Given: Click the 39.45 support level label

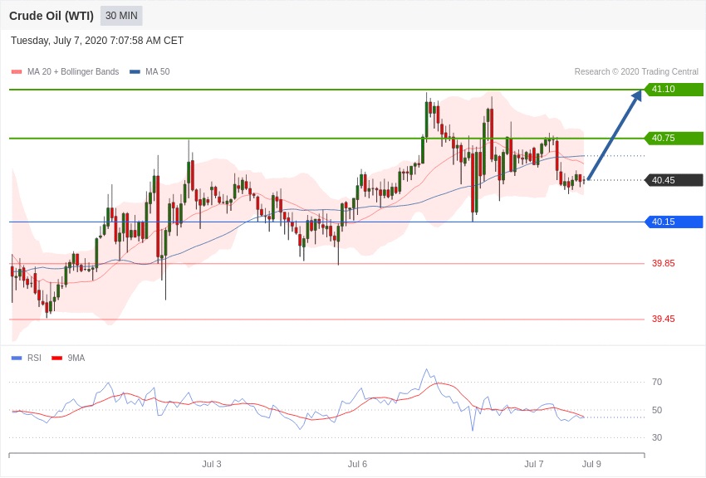Looking at the screenshot, I should pyautogui.click(x=663, y=319).
